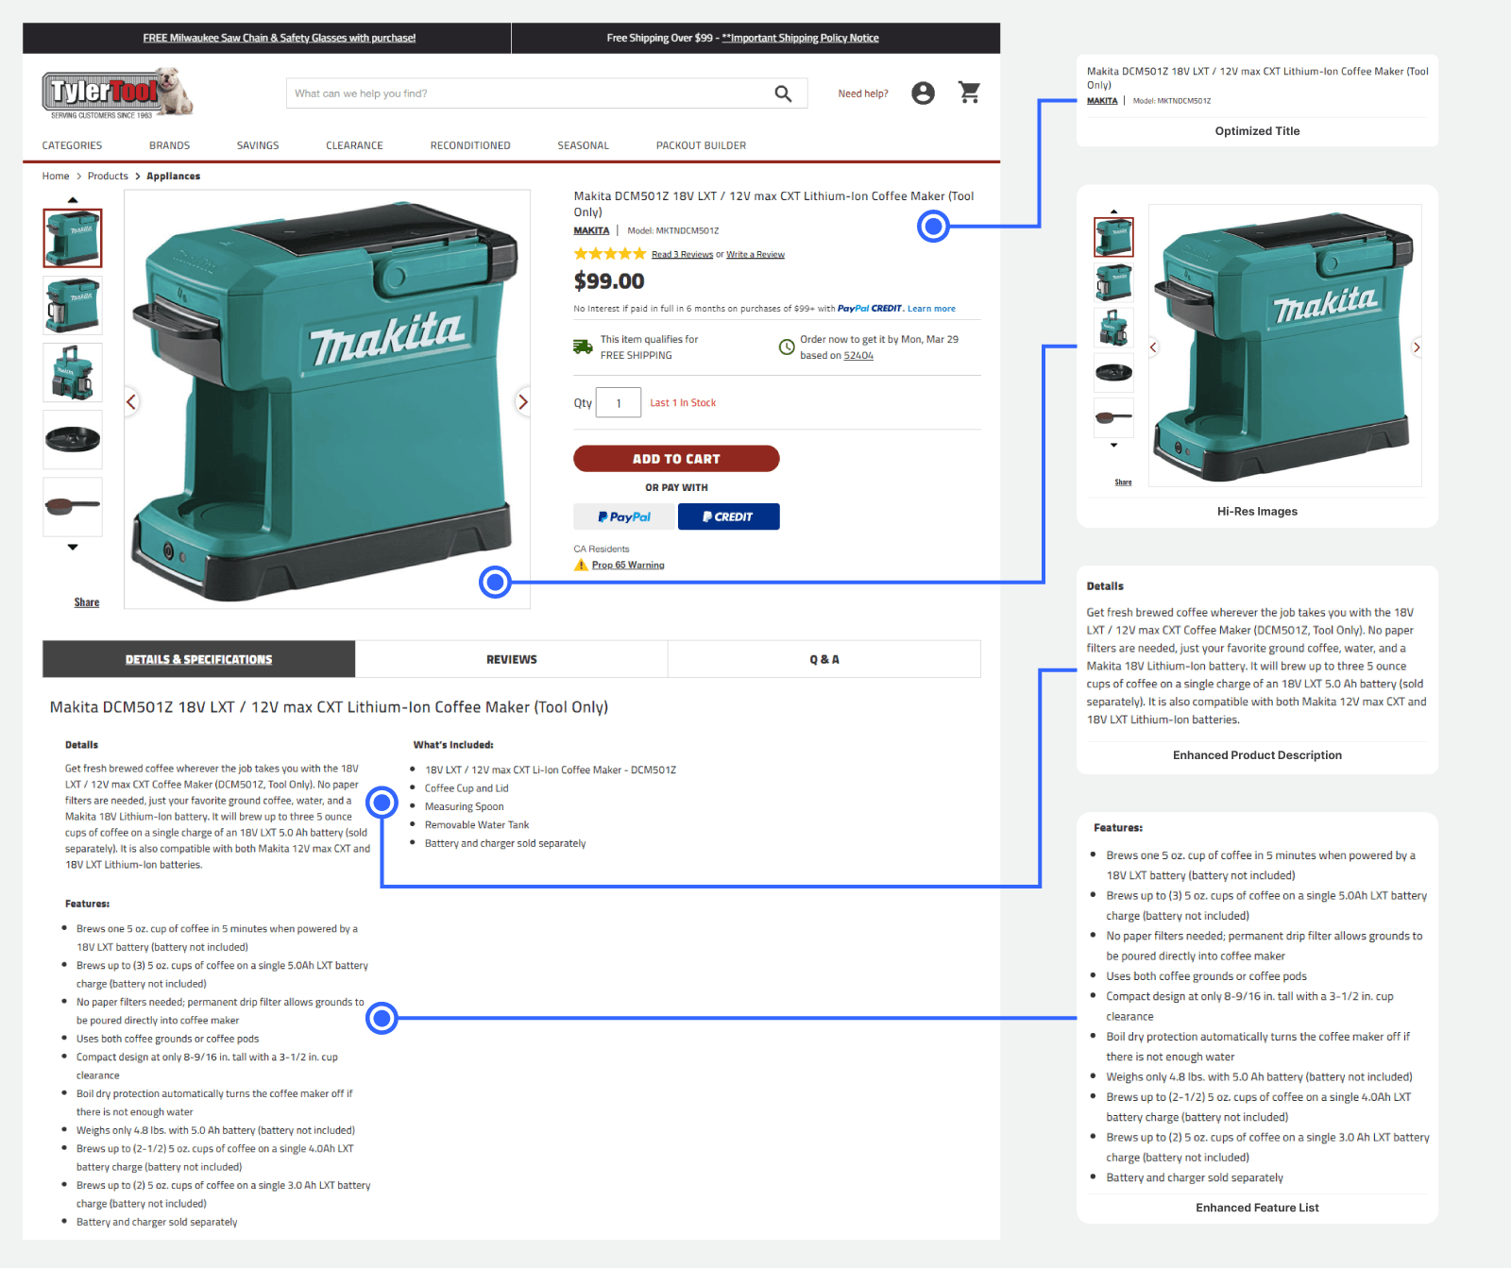Click the Add to Cart button

coord(676,459)
